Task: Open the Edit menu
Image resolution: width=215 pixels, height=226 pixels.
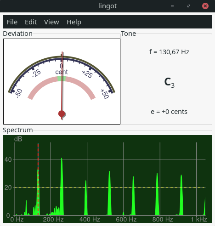Action: point(31,22)
